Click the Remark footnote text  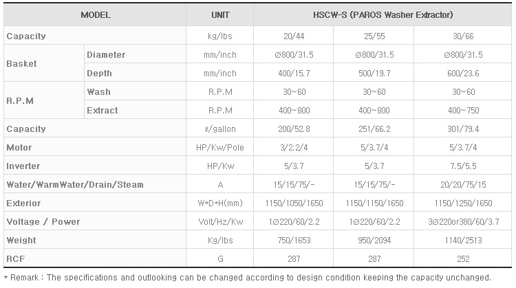(248, 278)
